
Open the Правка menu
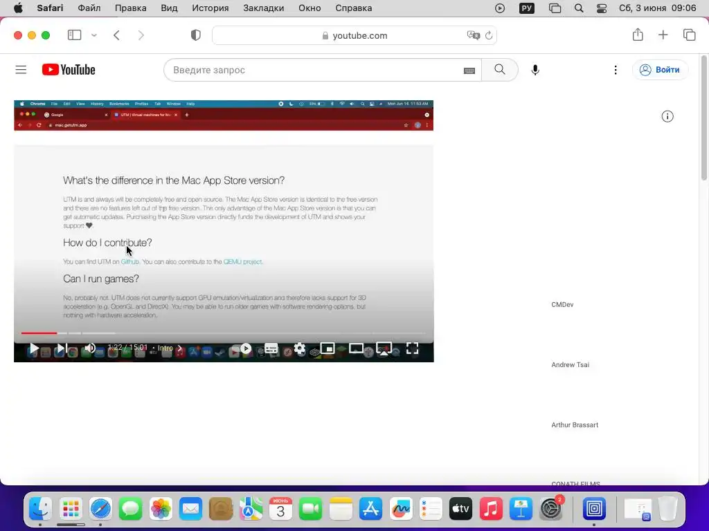click(x=131, y=8)
